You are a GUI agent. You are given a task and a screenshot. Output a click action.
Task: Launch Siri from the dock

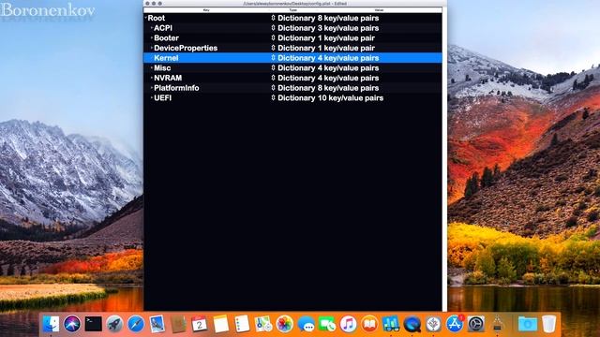[72, 324]
